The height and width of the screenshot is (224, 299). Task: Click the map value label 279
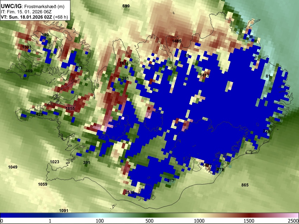[x=220, y=170]
